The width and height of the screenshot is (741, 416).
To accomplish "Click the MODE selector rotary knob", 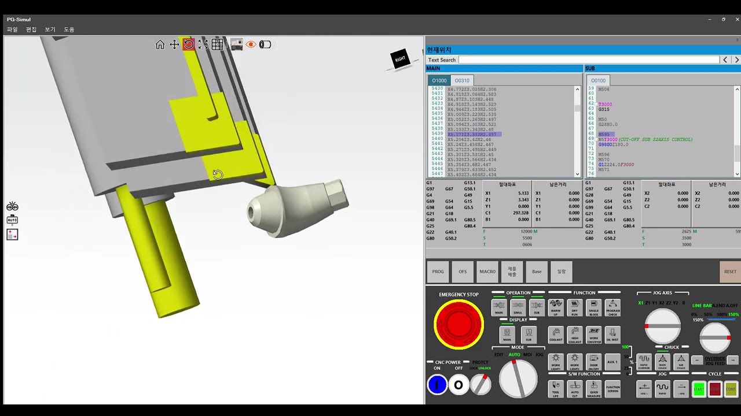I will click(518, 378).
